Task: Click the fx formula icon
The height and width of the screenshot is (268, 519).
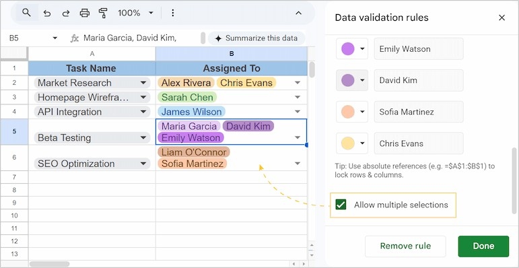Action: pyautogui.click(x=75, y=38)
